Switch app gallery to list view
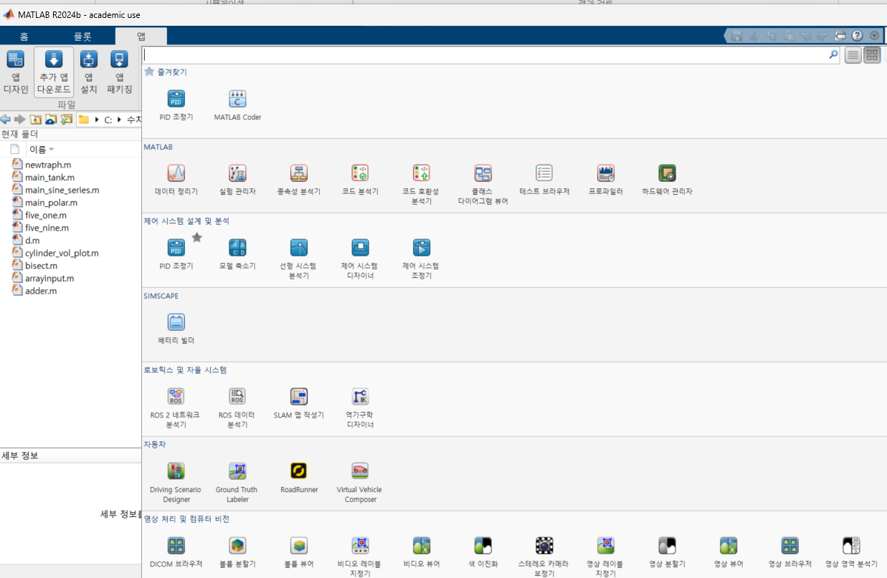Viewport: 887px width, 578px height. click(853, 55)
